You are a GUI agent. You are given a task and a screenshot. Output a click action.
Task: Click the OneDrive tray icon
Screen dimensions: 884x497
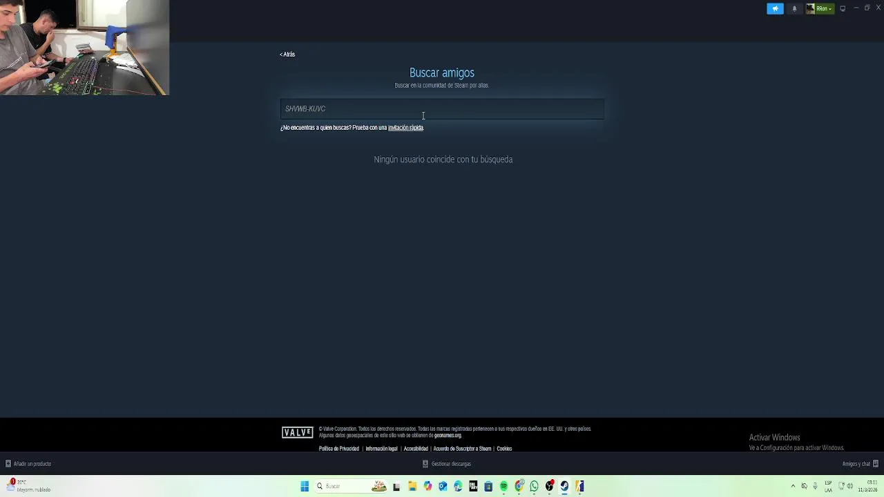[x=804, y=486]
